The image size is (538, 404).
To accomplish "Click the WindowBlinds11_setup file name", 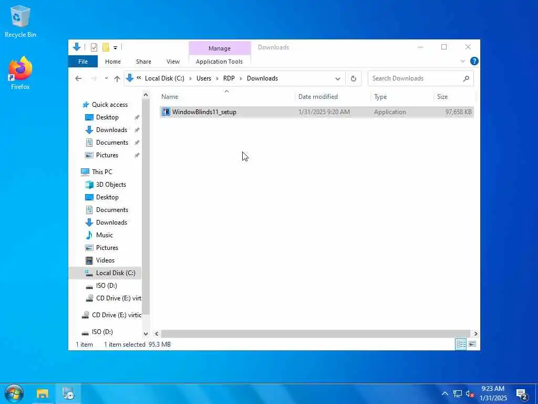I will [204, 112].
